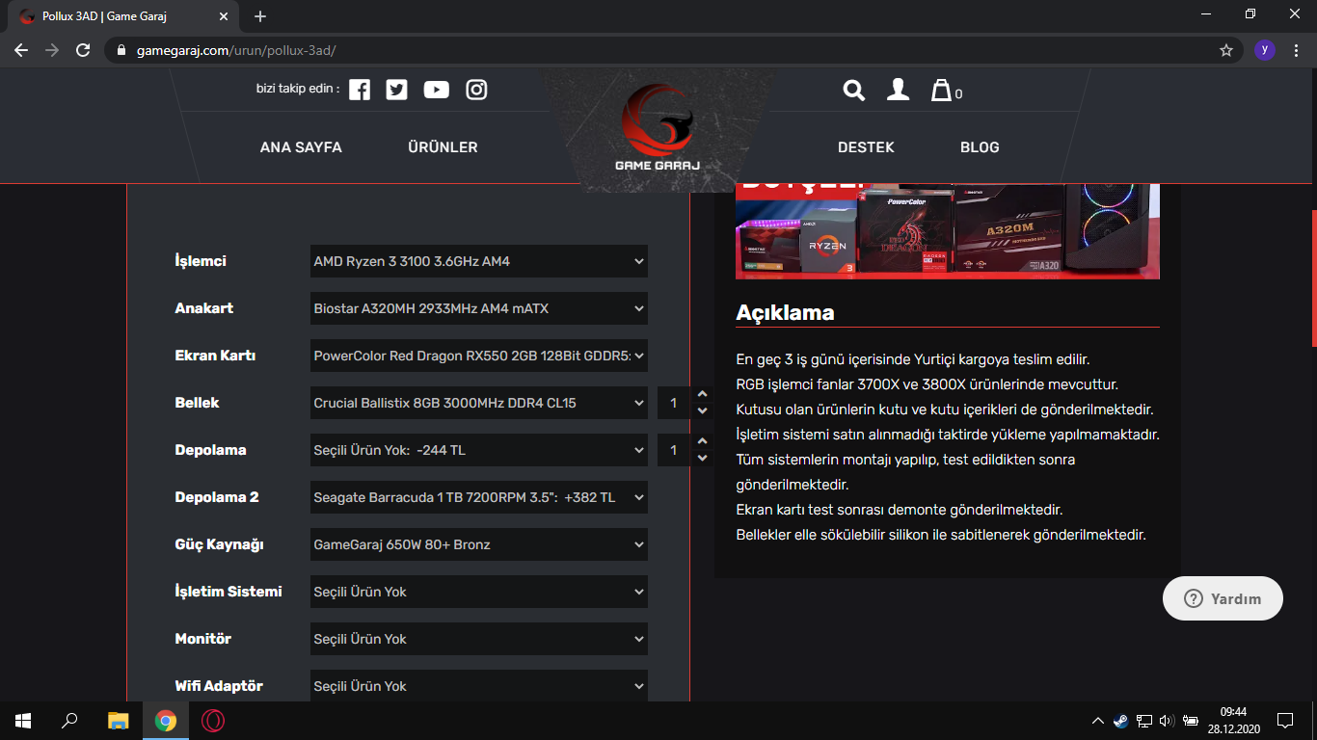Open DESTEK menu item

pyautogui.click(x=866, y=147)
